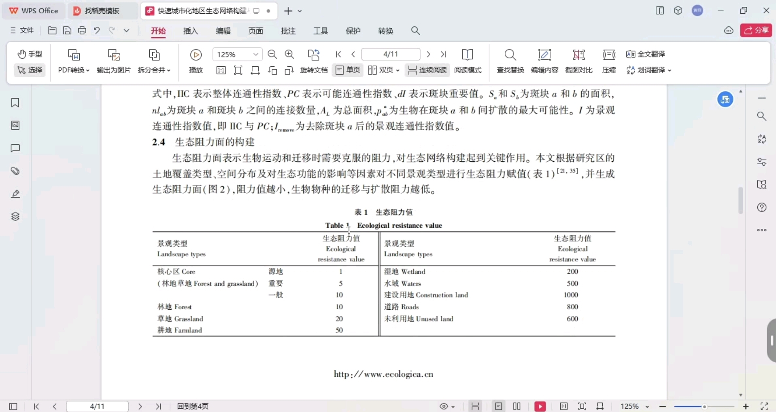Jump to last page in toolbar
Viewport: 776px width, 412px height.
click(x=443, y=54)
